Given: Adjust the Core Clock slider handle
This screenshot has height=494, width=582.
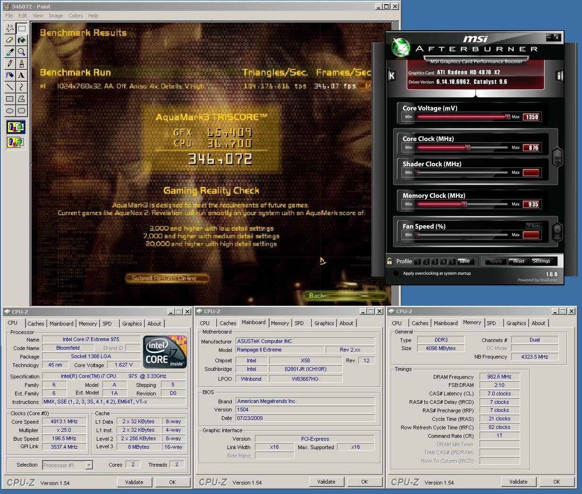Looking at the screenshot, I should tap(468, 147).
